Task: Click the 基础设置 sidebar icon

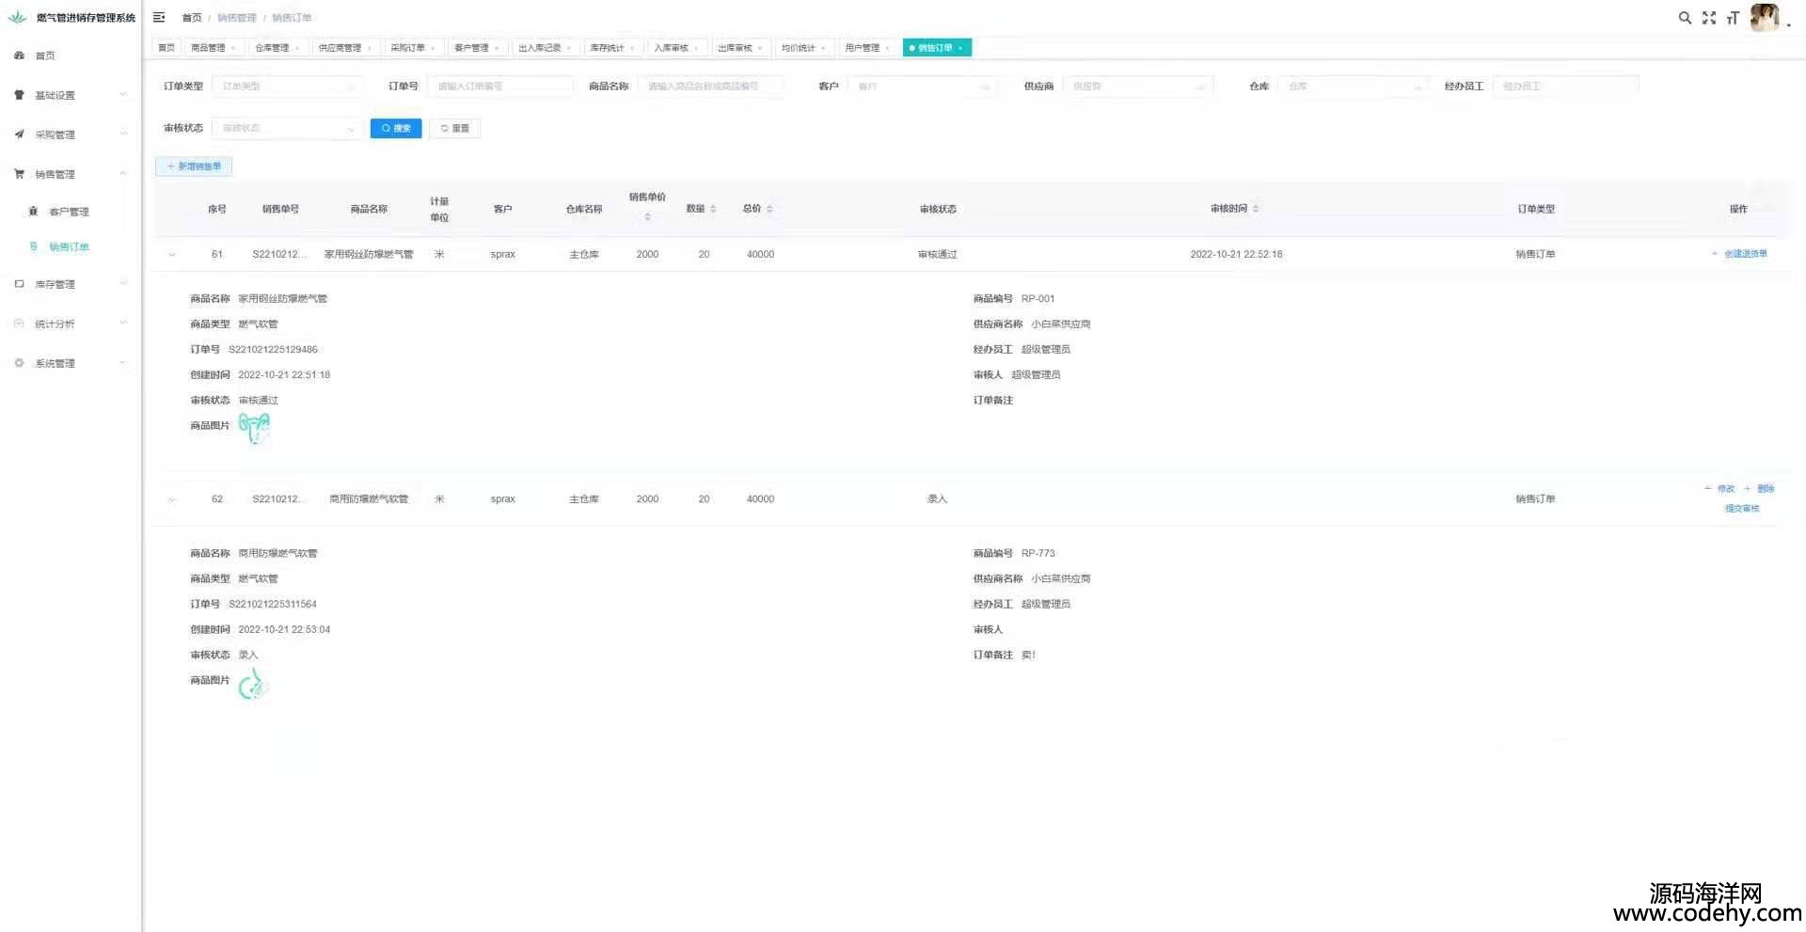Action: (19, 95)
